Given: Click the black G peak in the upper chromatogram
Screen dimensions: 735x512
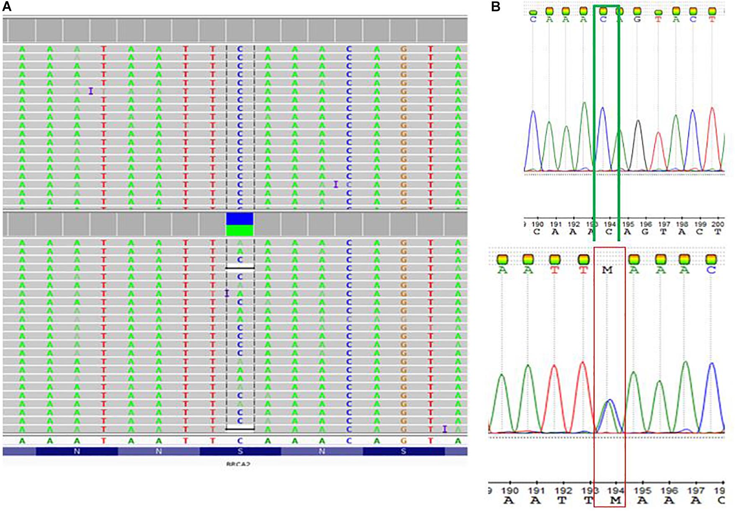Looking at the screenshot, I should (638, 145).
